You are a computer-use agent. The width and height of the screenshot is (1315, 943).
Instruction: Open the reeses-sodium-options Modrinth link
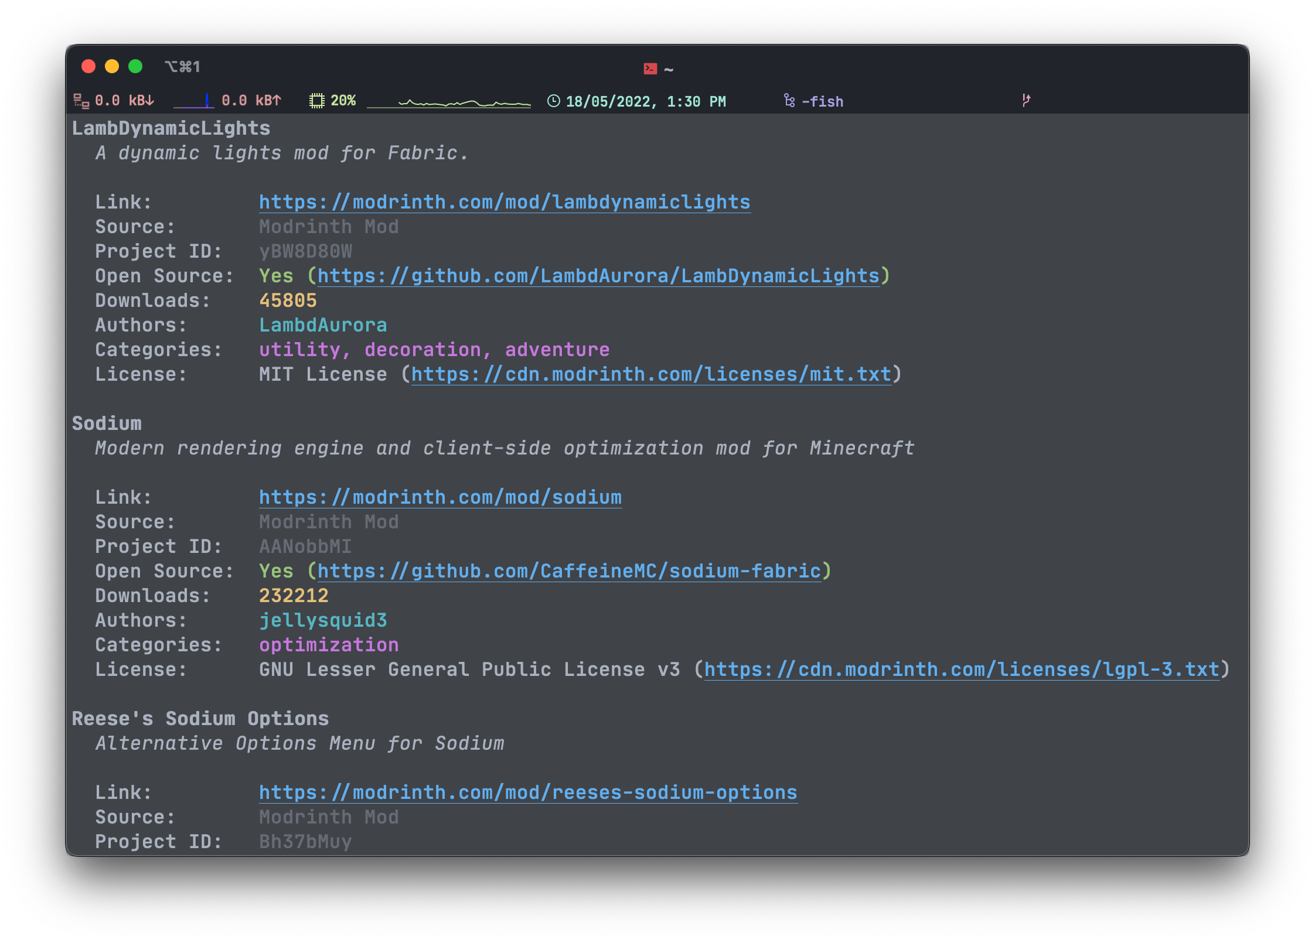(527, 793)
